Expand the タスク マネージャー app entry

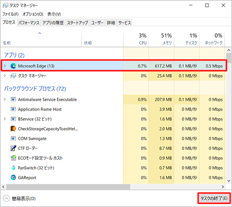click(x=5, y=76)
